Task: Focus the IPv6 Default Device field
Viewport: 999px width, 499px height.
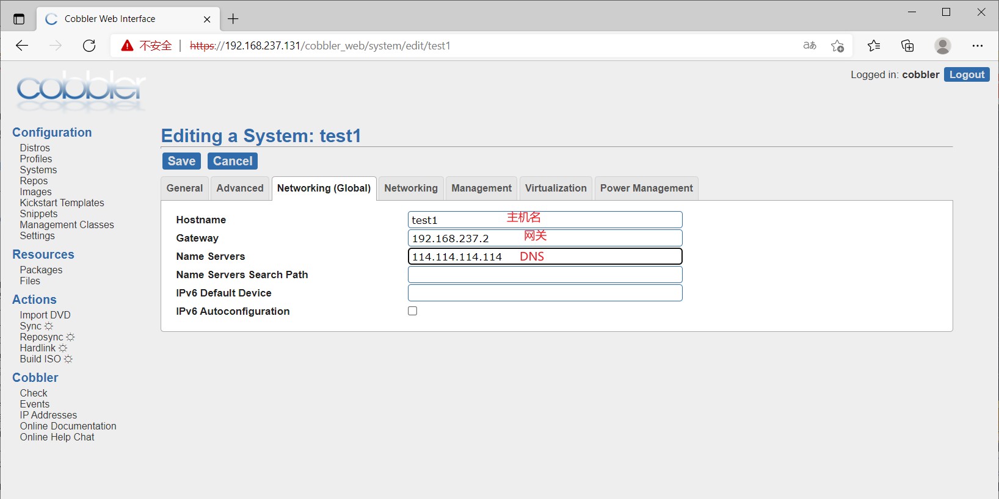Action: pyautogui.click(x=545, y=293)
